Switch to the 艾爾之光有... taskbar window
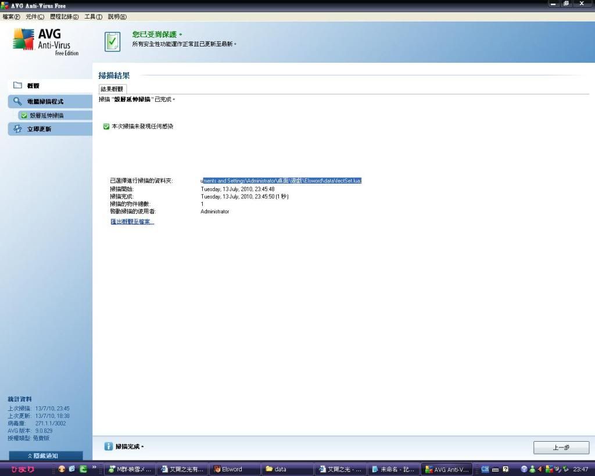This screenshot has height=476, width=595. (x=182, y=469)
